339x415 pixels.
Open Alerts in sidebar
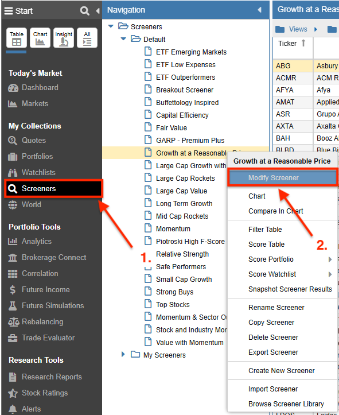pos(24,409)
